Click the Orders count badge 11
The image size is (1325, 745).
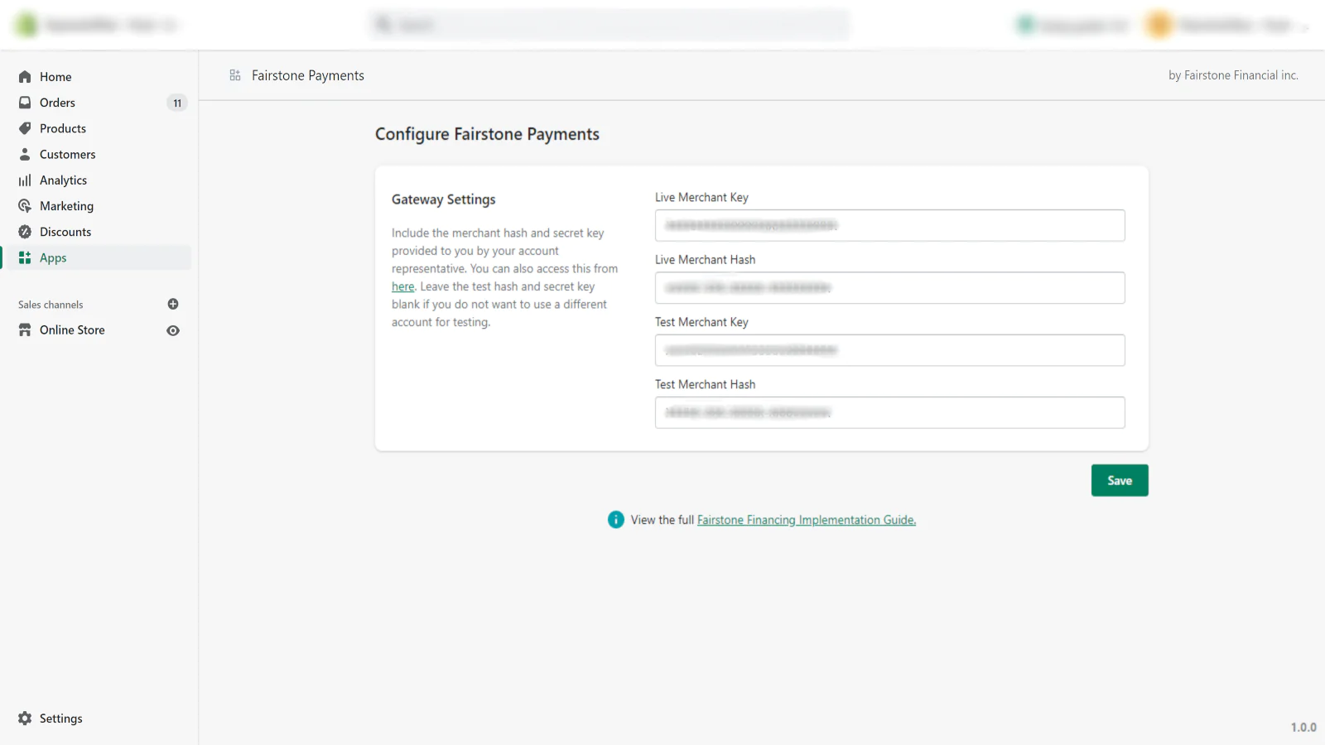177,103
